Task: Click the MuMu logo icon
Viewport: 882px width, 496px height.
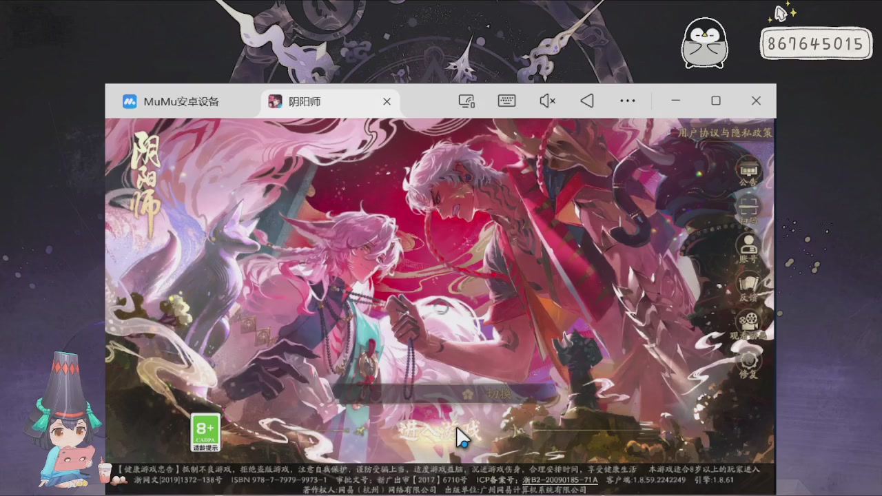Action: 130,102
